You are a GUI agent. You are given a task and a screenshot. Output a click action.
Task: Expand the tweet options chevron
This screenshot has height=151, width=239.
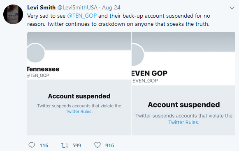tap(232, 8)
